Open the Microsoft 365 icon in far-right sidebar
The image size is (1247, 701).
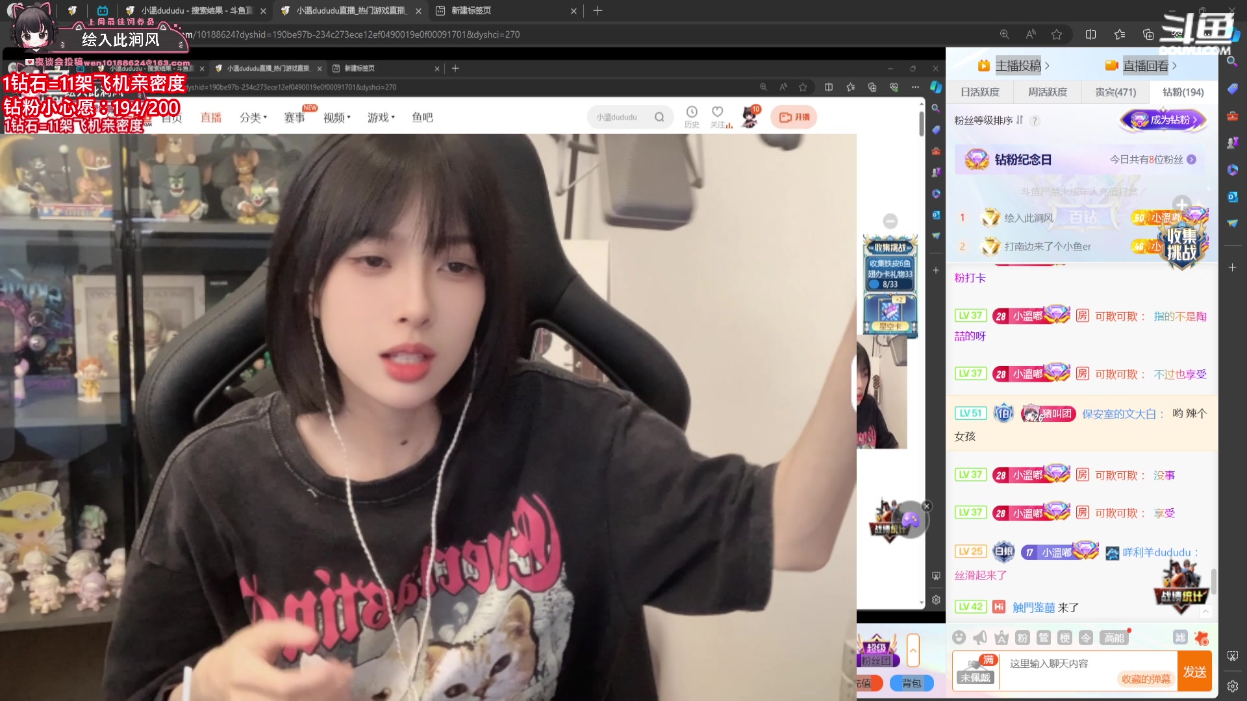point(1233,169)
